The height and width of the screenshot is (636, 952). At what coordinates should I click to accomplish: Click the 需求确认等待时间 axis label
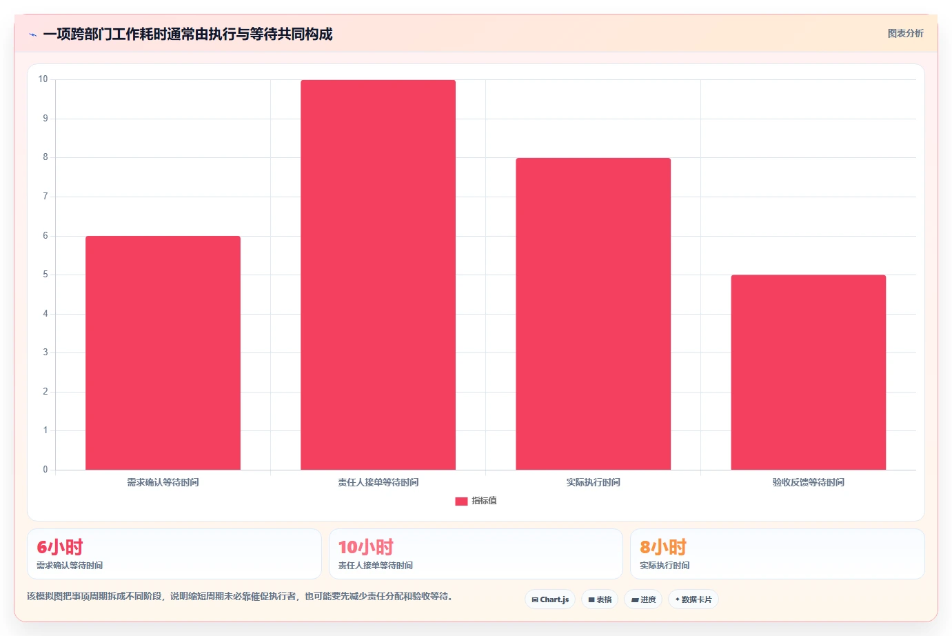(x=163, y=482)
